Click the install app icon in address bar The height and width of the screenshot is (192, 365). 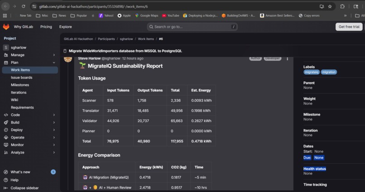pyautogui.click(x=322, y=6)
